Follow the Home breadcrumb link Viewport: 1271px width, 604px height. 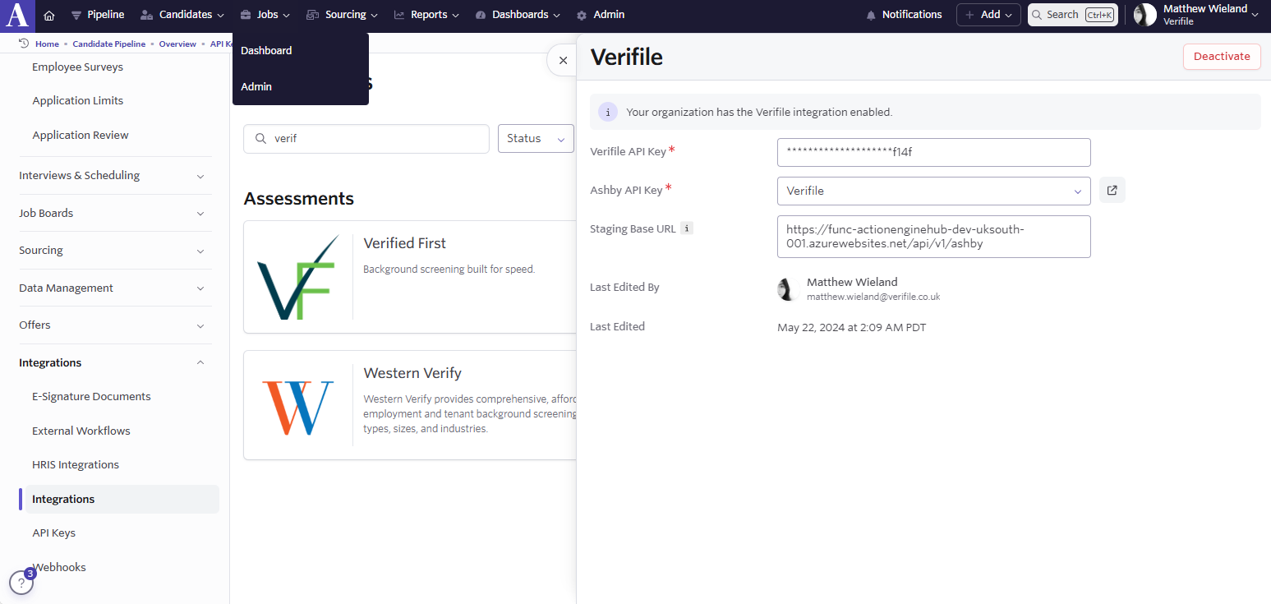coord(47,44)
